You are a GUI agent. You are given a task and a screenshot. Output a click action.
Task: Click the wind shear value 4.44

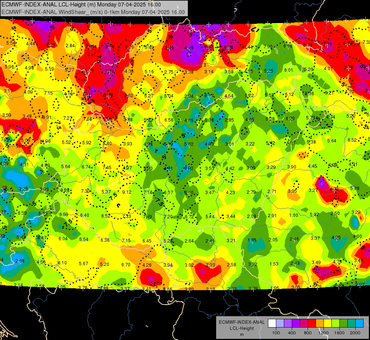tap(31, 44)
